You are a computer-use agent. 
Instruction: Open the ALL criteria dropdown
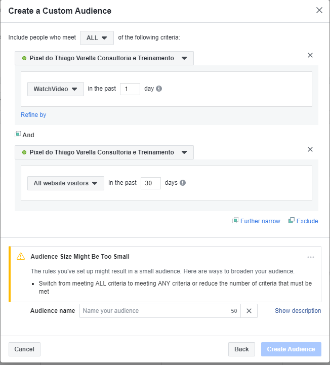97,37
